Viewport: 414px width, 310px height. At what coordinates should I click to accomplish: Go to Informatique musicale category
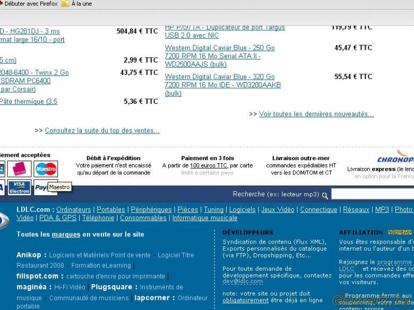(x=205, y=218)
